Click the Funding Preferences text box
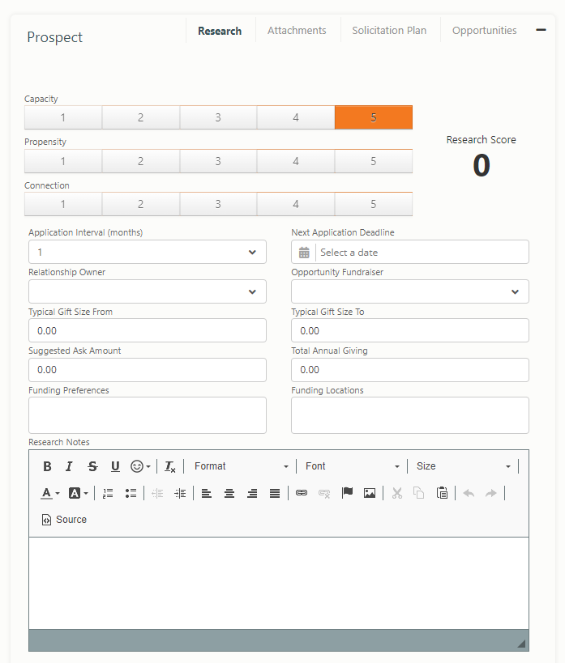Screen dimensions: 565x663 click(x=148, y=415)
